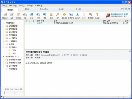This screenshot has height=99, width=132.
Task: Click the mailbox usage slider marker
Action: [x=5, y=92]
